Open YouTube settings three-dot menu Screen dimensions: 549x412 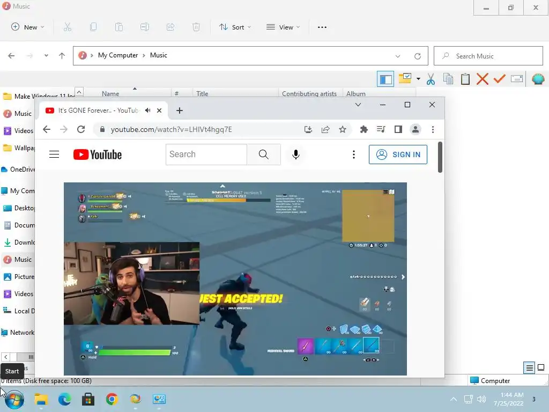pos(354,154)
